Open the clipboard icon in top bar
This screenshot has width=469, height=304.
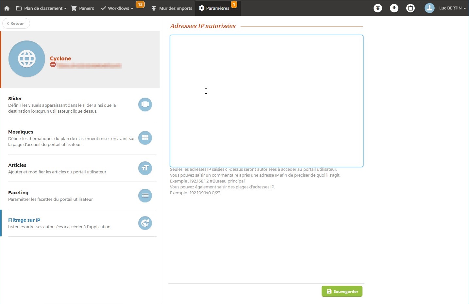coord(410,8)
